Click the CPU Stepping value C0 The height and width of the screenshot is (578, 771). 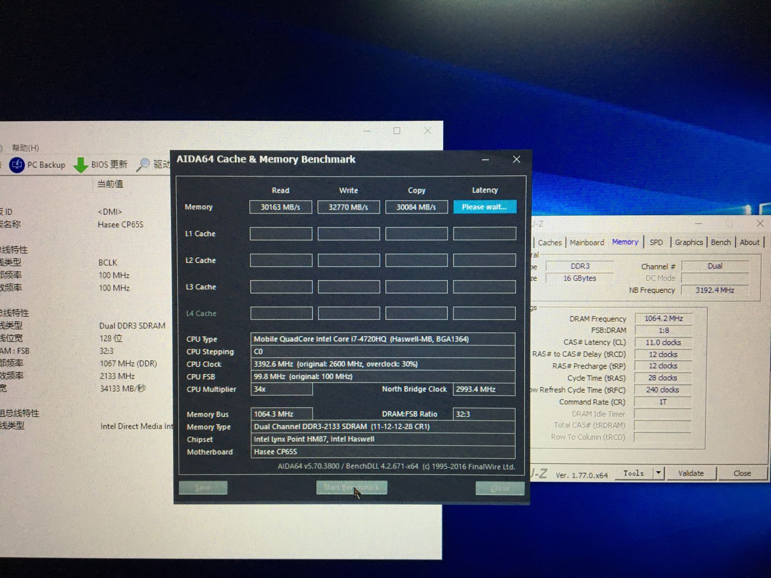tap(383, 352)
